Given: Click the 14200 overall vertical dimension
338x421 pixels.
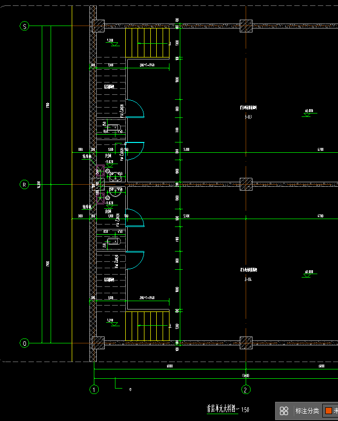Looking at the screenshot, I should (39, 184).
